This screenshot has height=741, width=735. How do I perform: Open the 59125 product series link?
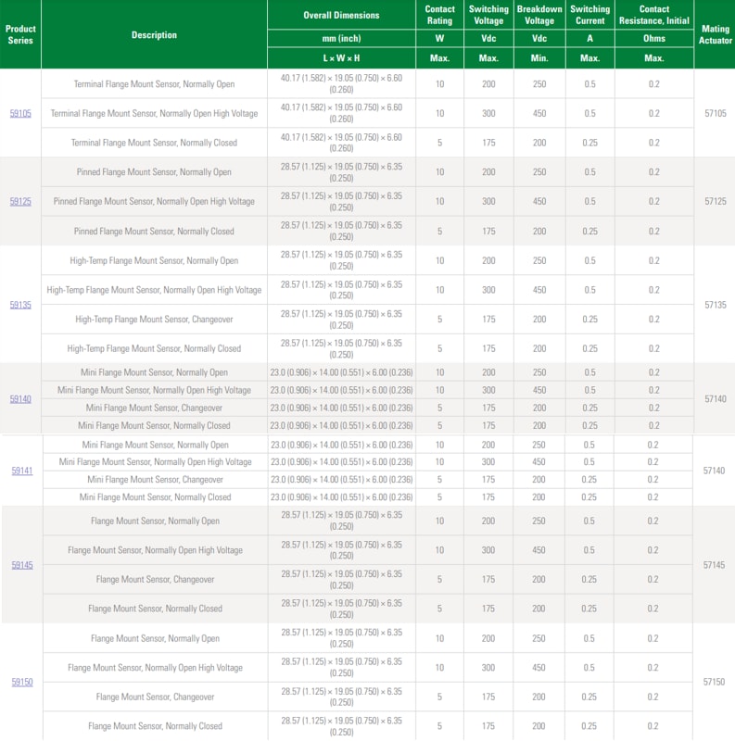click(20, 202)
